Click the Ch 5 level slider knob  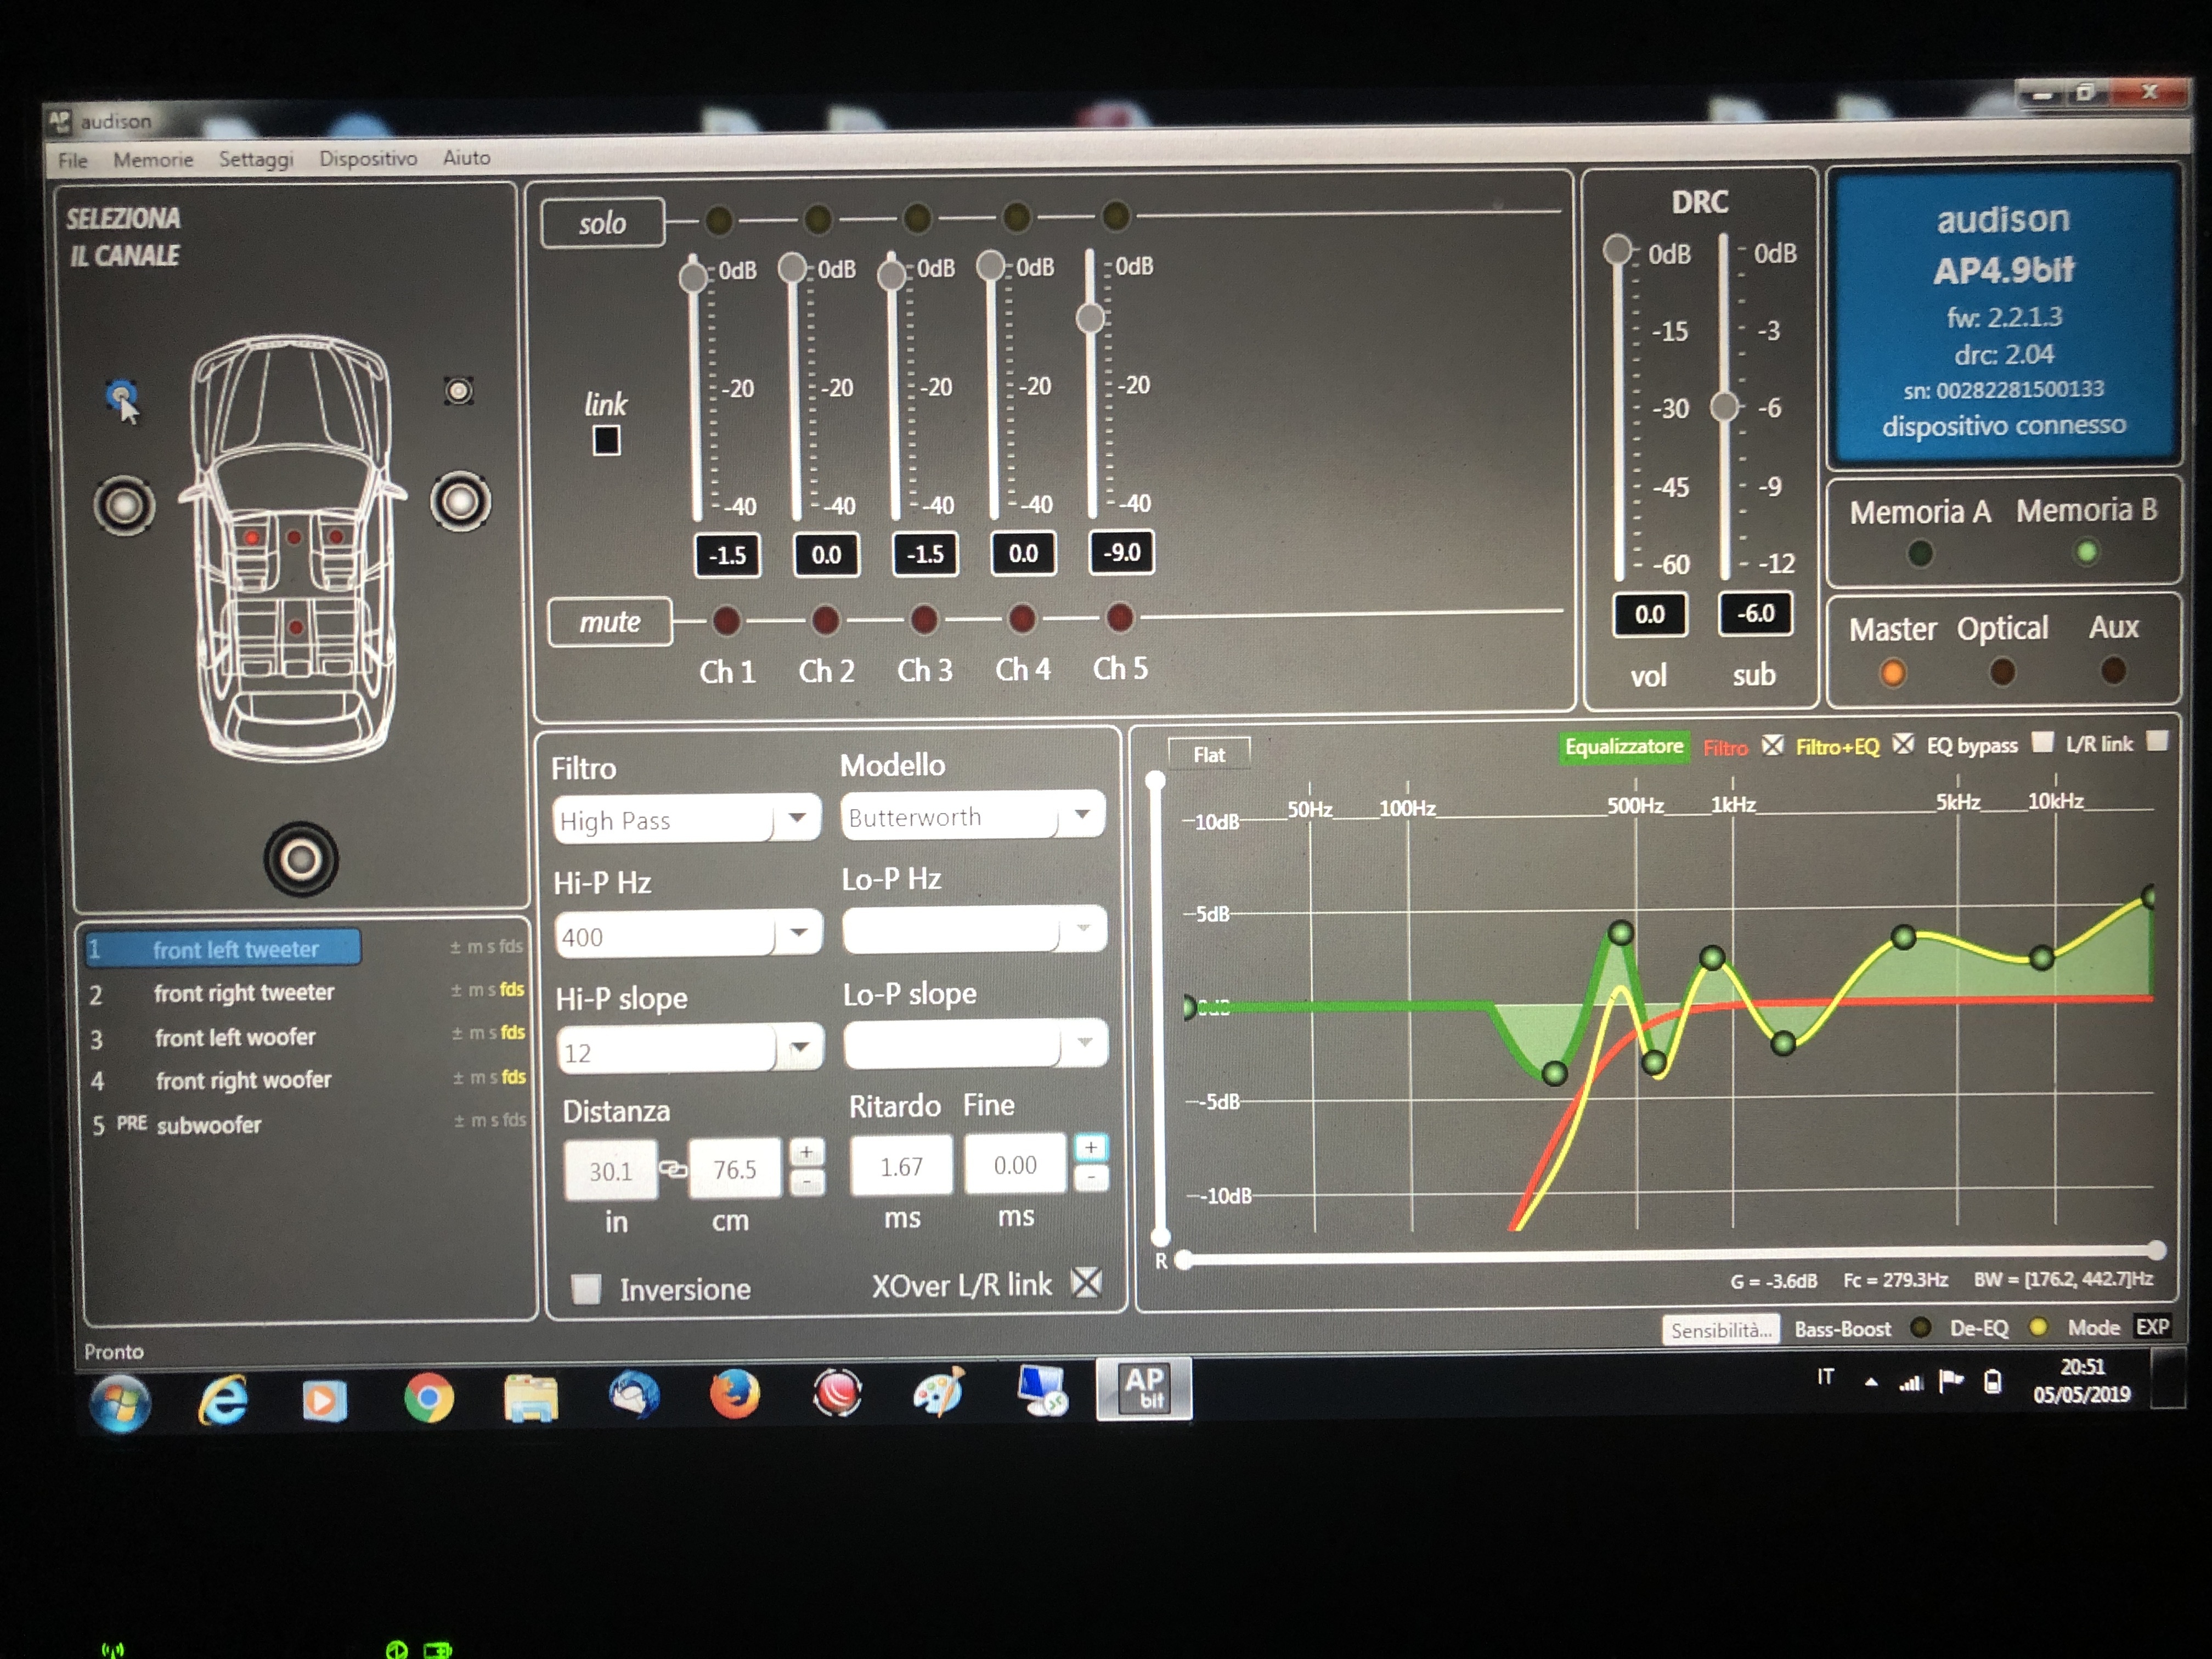pos(1090,318)
